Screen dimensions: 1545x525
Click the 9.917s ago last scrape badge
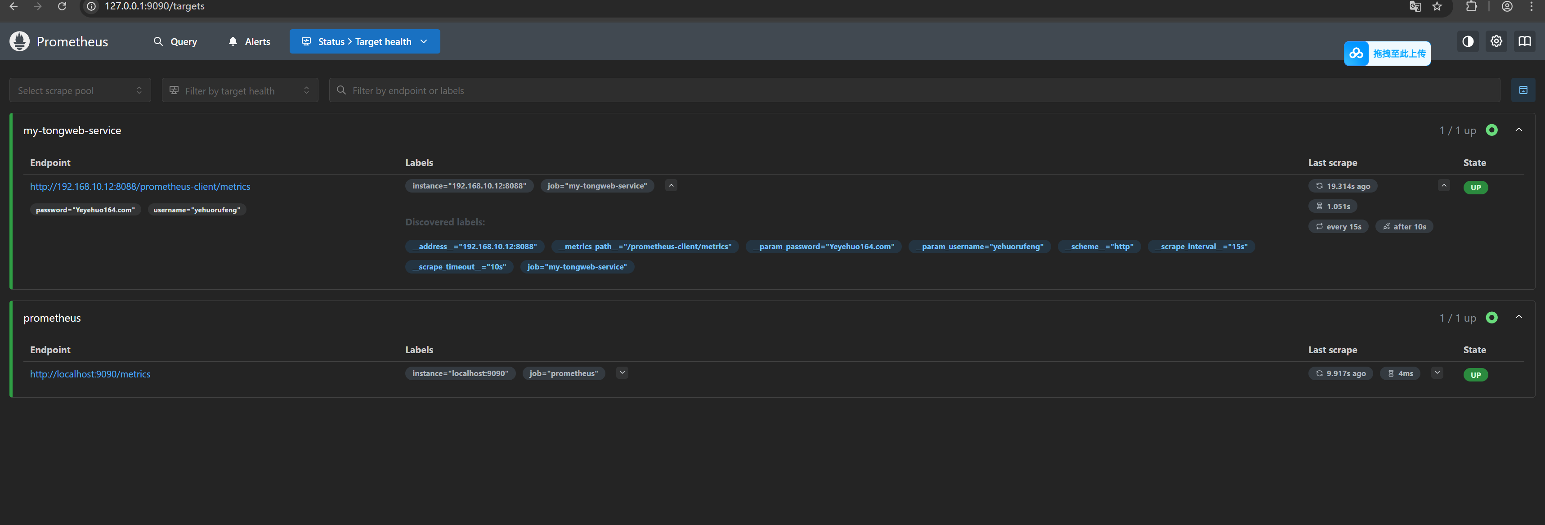pos(1340,373)
